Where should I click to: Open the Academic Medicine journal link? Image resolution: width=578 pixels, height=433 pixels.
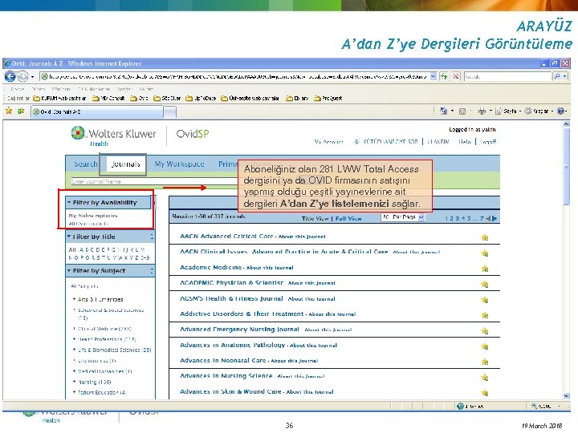tap(210, 267)
